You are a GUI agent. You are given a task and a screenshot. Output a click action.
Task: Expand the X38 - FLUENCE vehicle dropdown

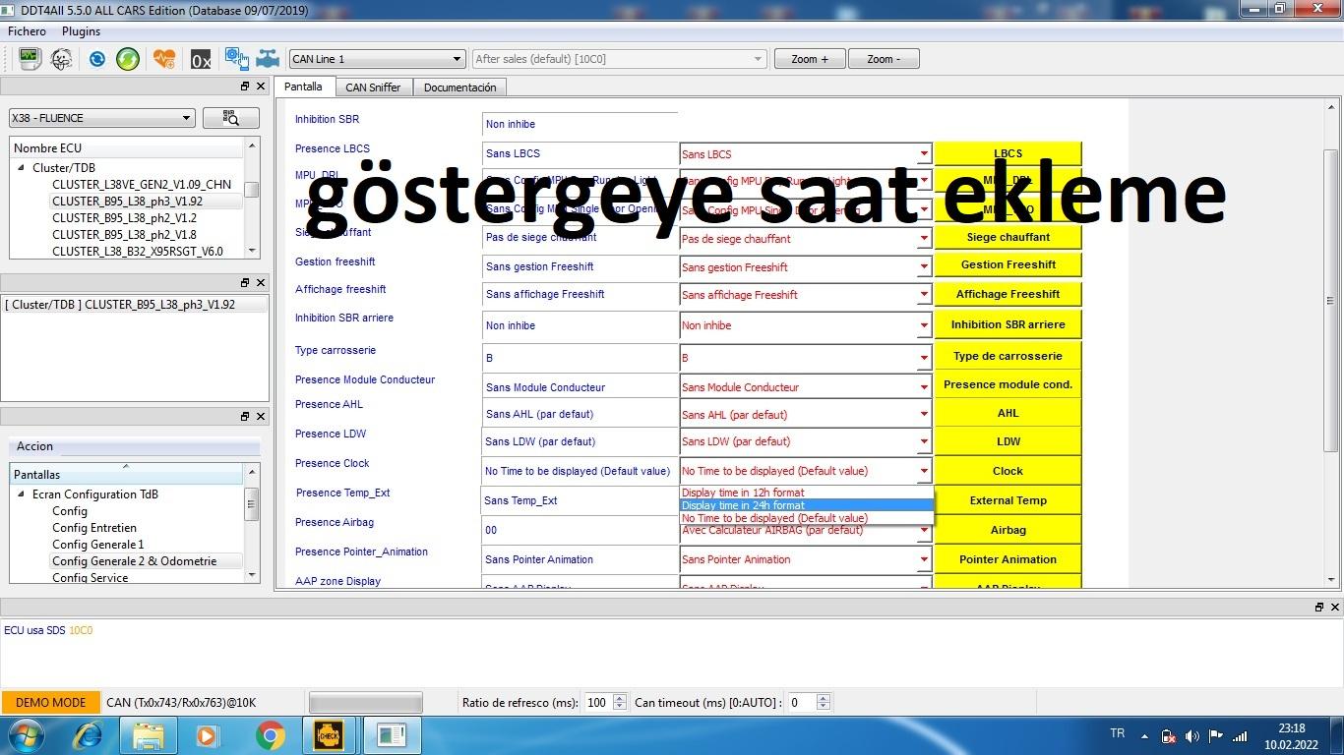[101, 118]
